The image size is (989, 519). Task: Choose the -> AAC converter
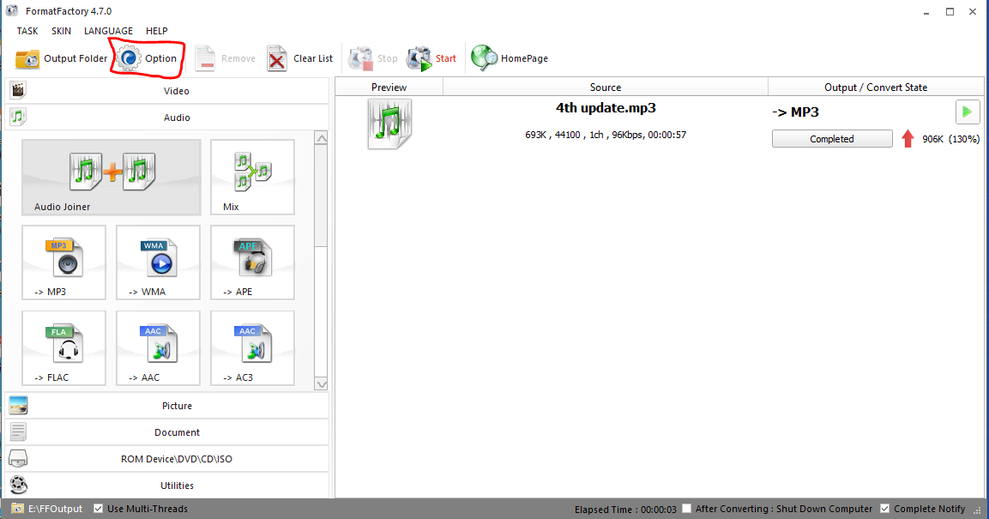(159, 348)
